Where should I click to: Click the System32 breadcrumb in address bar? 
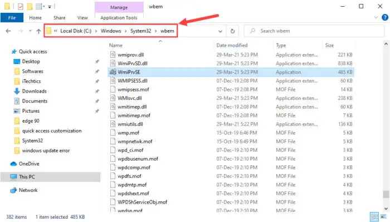click(141, 31)
